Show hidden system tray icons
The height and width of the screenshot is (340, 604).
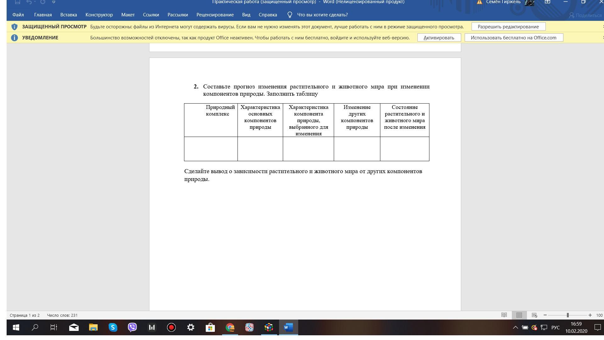point(515,327)
